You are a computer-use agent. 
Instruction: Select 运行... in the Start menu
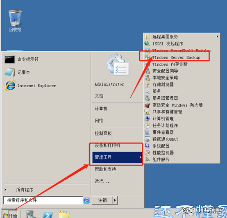click(102, 181)
